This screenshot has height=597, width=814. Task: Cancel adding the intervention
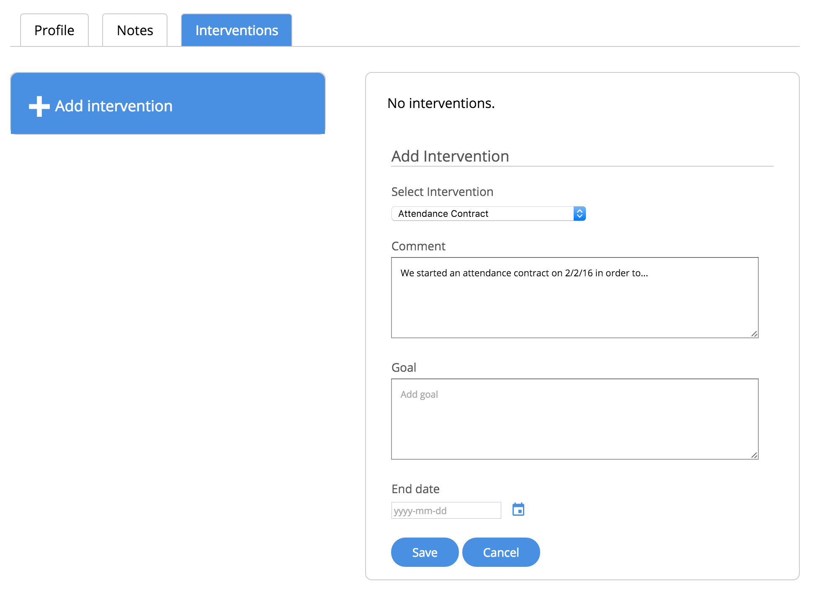501,552
